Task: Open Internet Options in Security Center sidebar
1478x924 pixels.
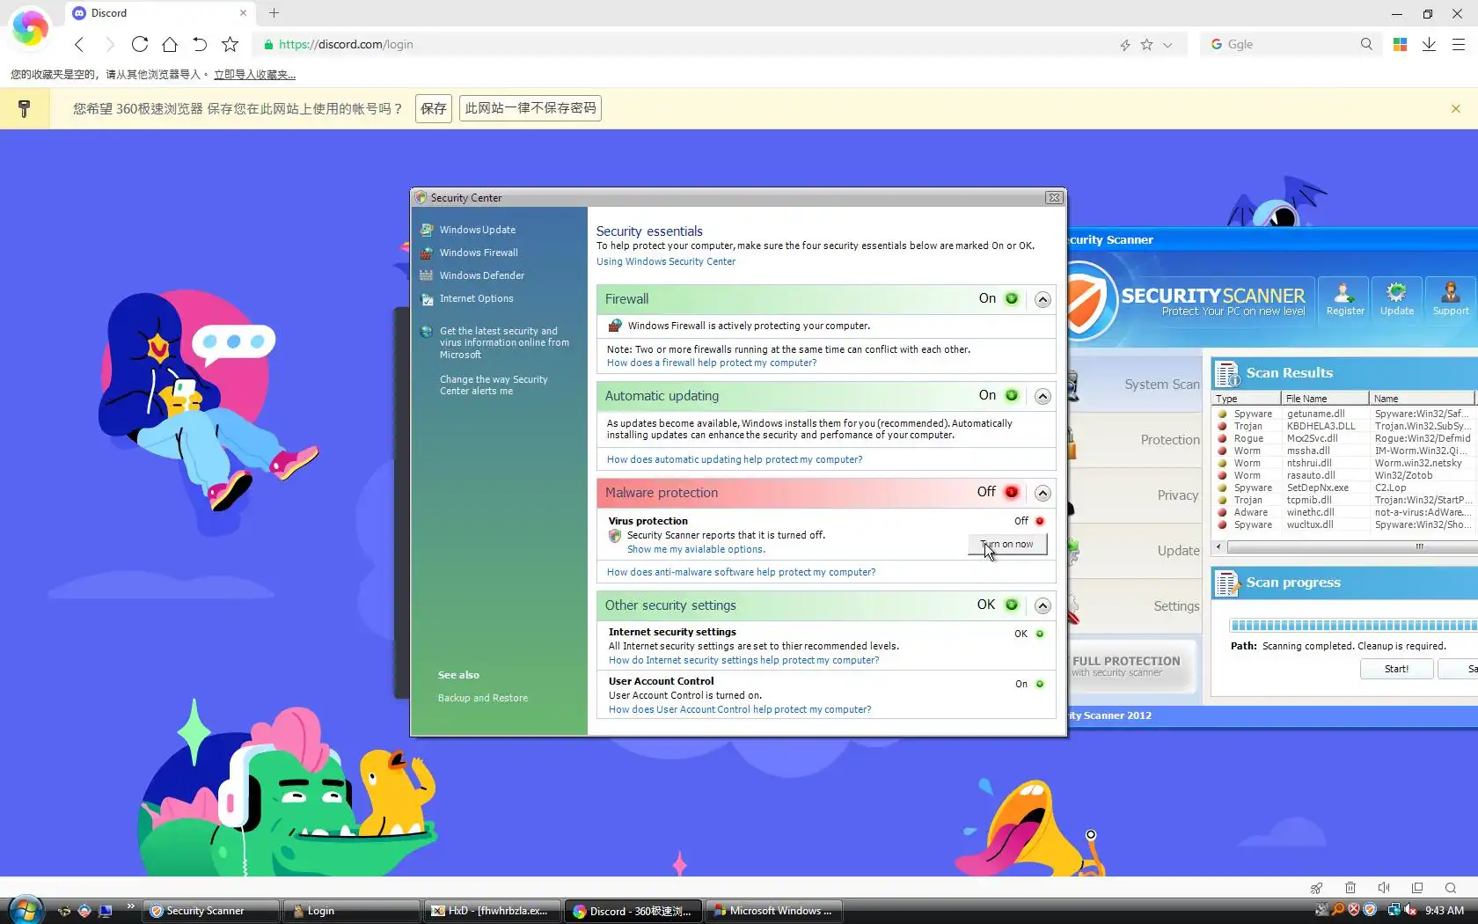Action: 476,298
